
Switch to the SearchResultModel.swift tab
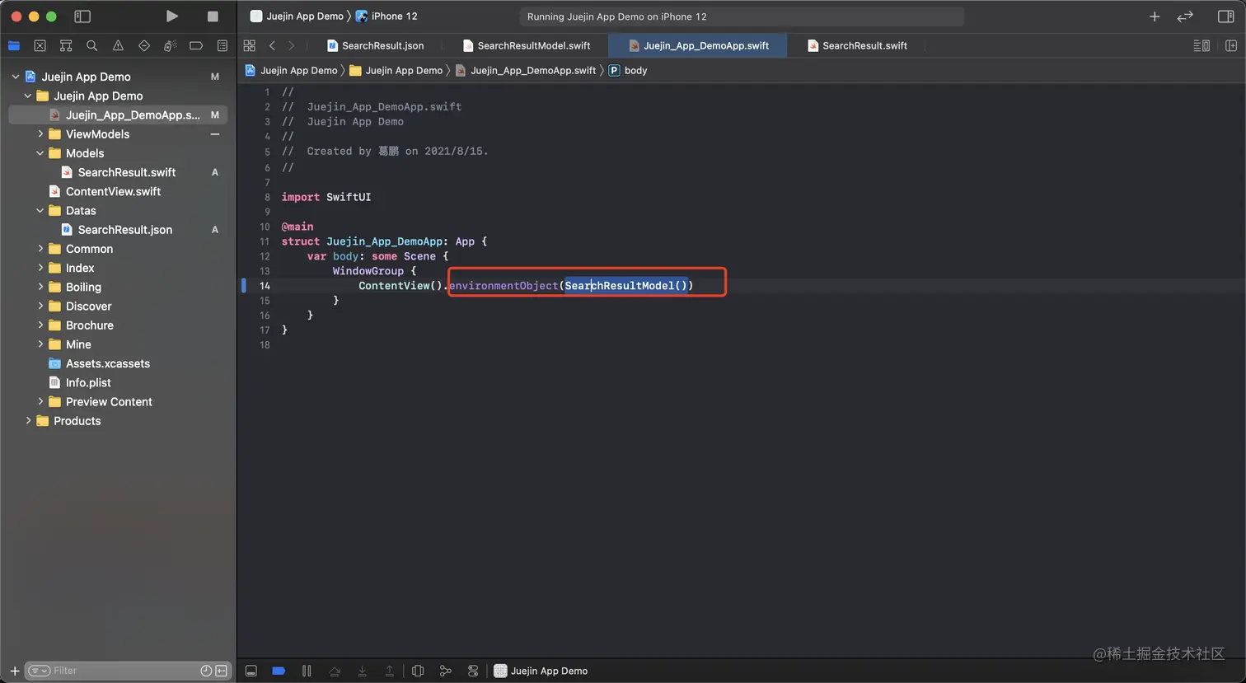(526, 46)
